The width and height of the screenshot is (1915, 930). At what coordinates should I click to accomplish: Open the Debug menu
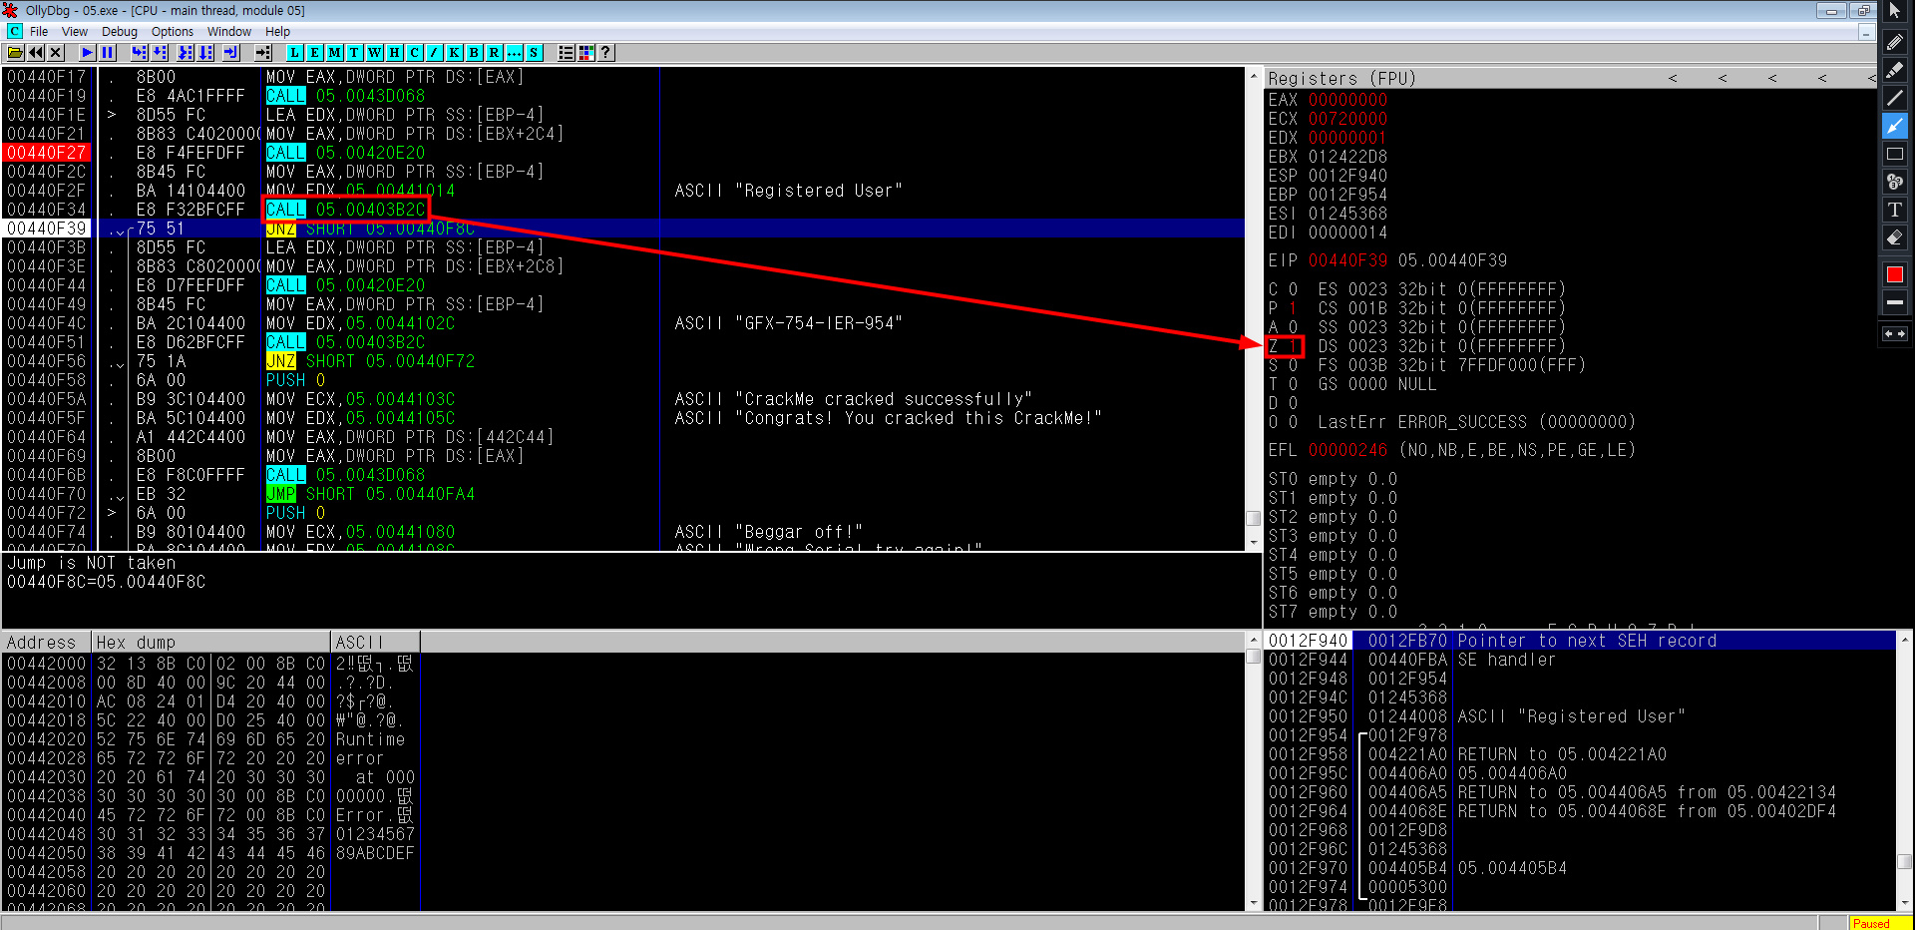tap(120, 32)
